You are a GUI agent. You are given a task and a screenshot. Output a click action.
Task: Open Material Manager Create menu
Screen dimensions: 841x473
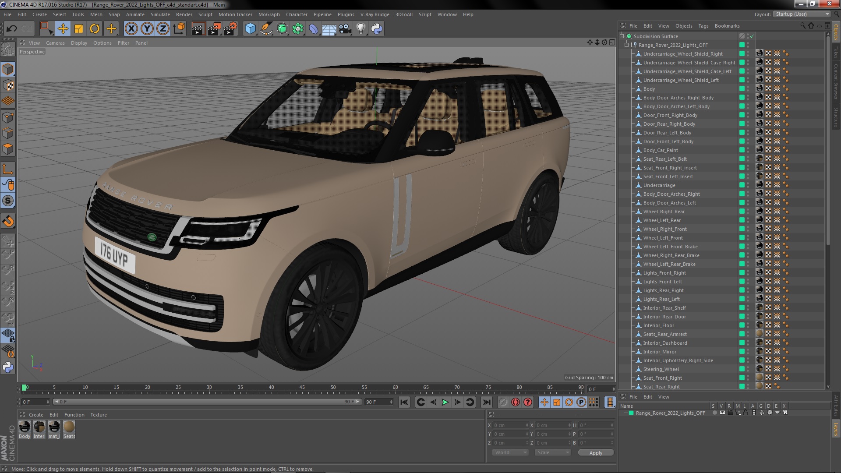click(36, 415)
